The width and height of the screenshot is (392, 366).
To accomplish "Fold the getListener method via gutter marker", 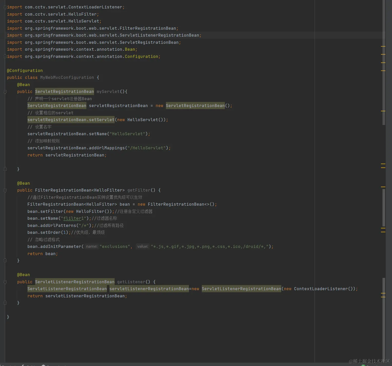I will click(5, 282).
